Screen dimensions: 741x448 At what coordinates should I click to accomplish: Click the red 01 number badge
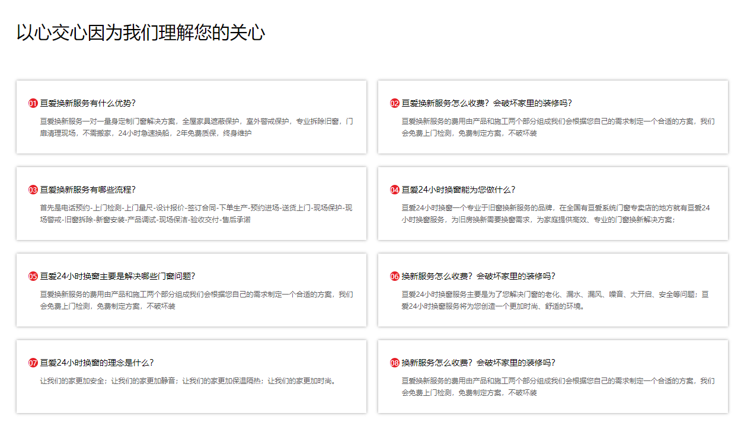point(33,103)
